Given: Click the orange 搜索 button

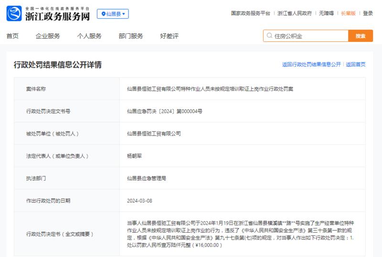Looking at the screenshot, I should pos(361,36).
